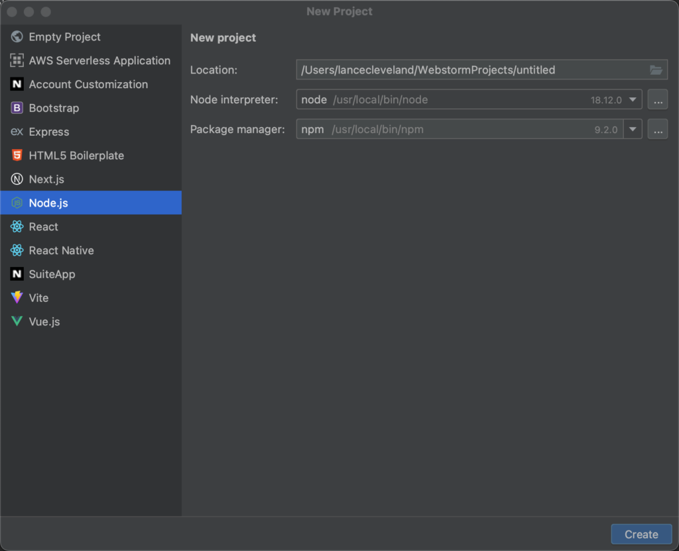Click the Node interpreter combo box

click(458, 100)
